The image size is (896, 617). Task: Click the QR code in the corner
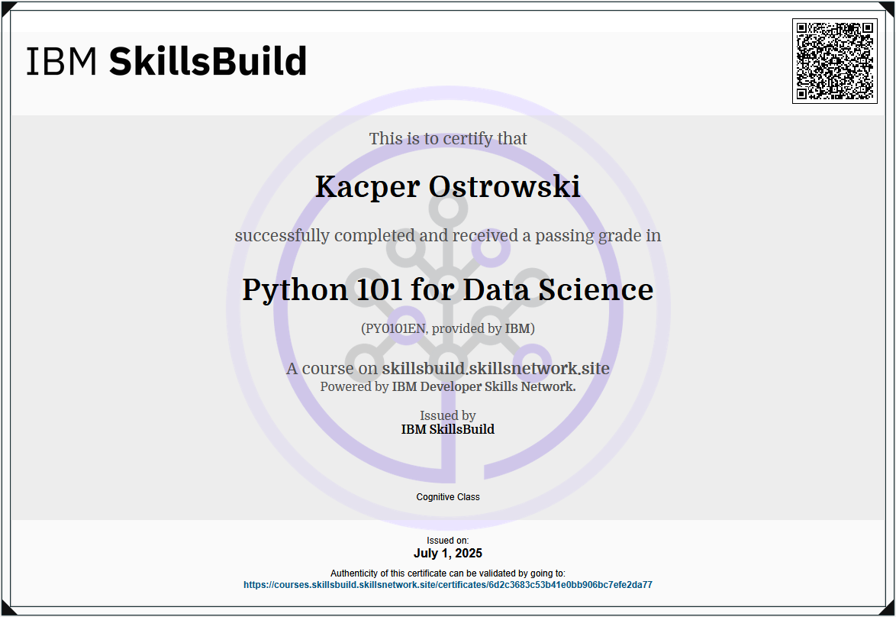click(834, 61)
